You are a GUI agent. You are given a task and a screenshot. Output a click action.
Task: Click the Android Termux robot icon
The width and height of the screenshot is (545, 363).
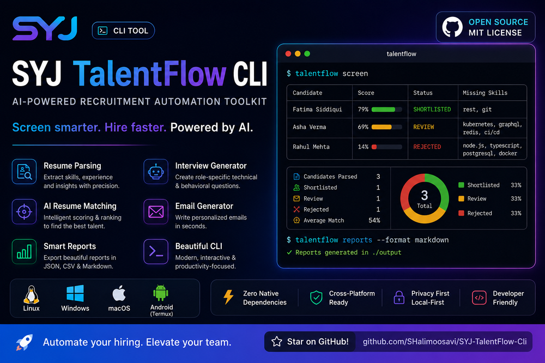point(161,293)
